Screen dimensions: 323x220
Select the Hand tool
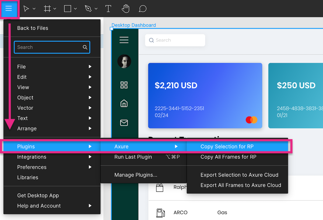[125, 8]
